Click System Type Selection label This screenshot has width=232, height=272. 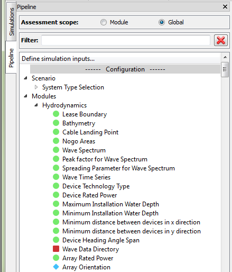pyautogui.click(x=73, y=87)
